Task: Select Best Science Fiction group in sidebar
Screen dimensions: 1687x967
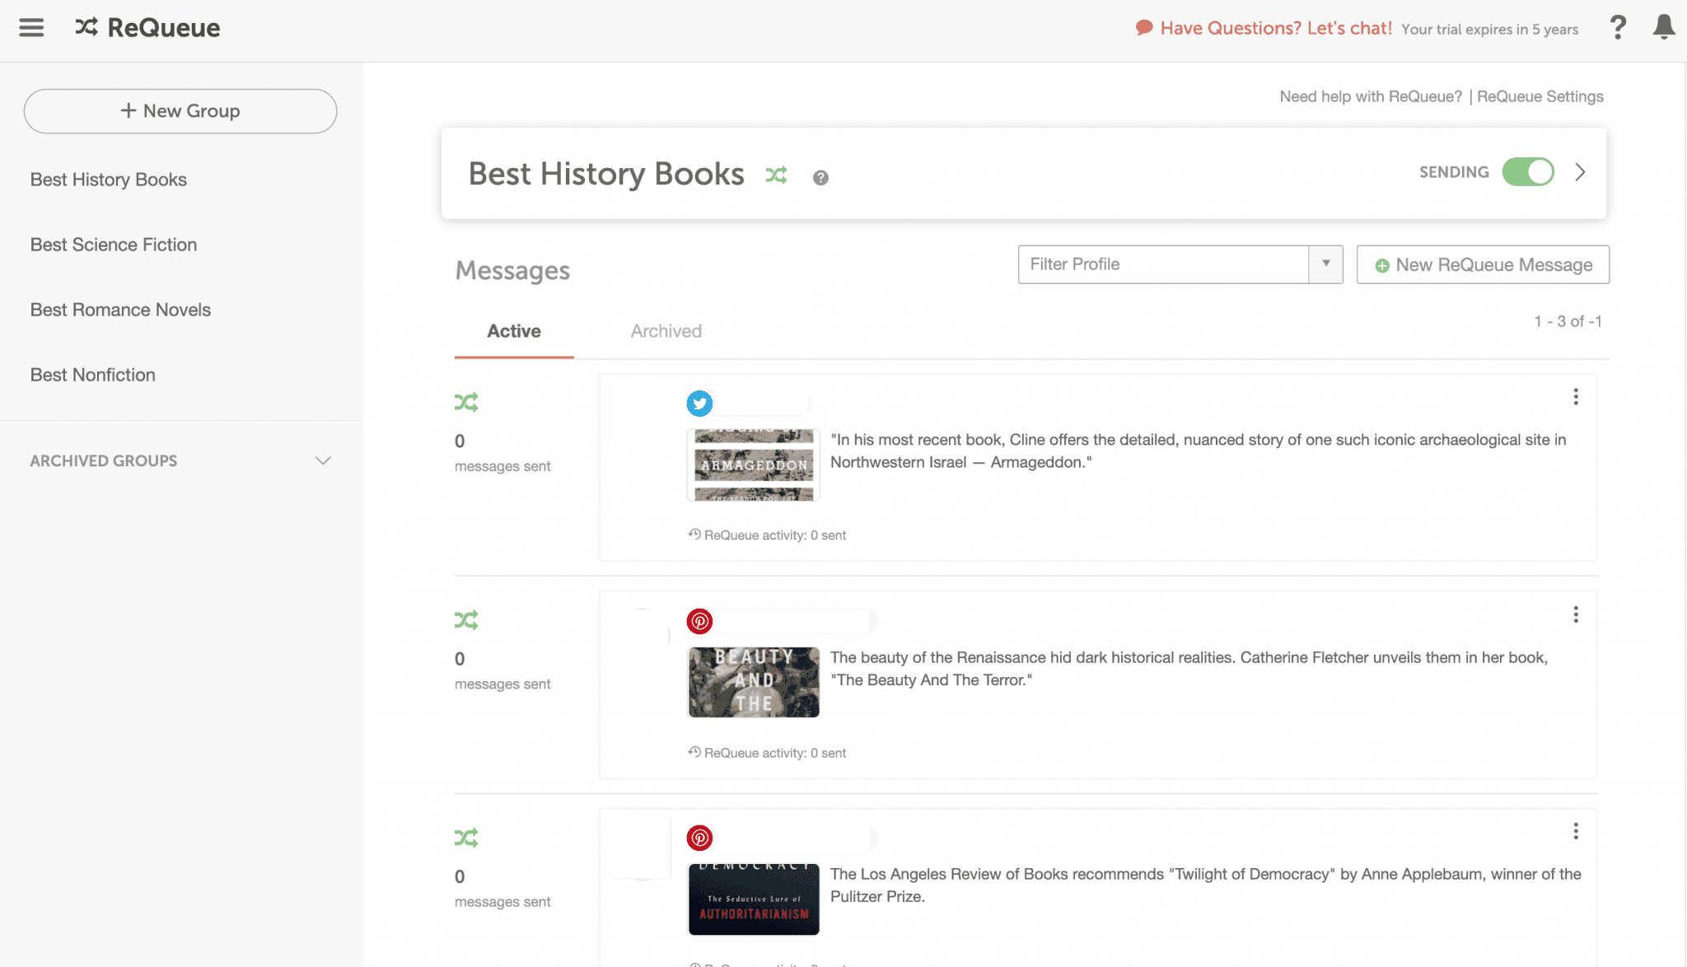Action: point(114,245)
